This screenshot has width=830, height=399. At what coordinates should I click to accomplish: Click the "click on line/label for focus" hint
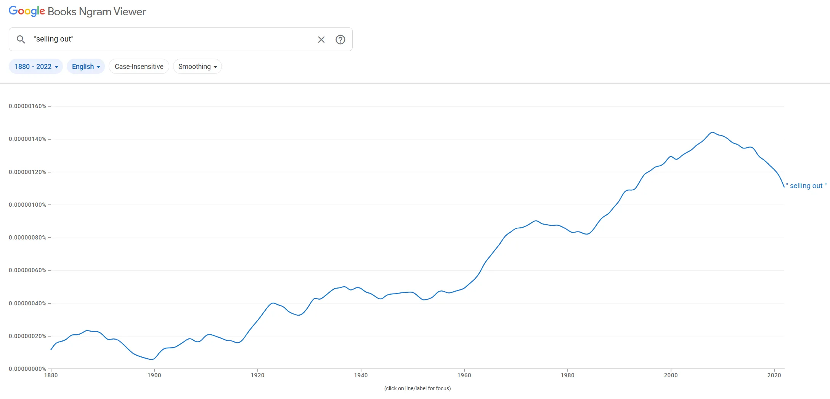[417, 388]
